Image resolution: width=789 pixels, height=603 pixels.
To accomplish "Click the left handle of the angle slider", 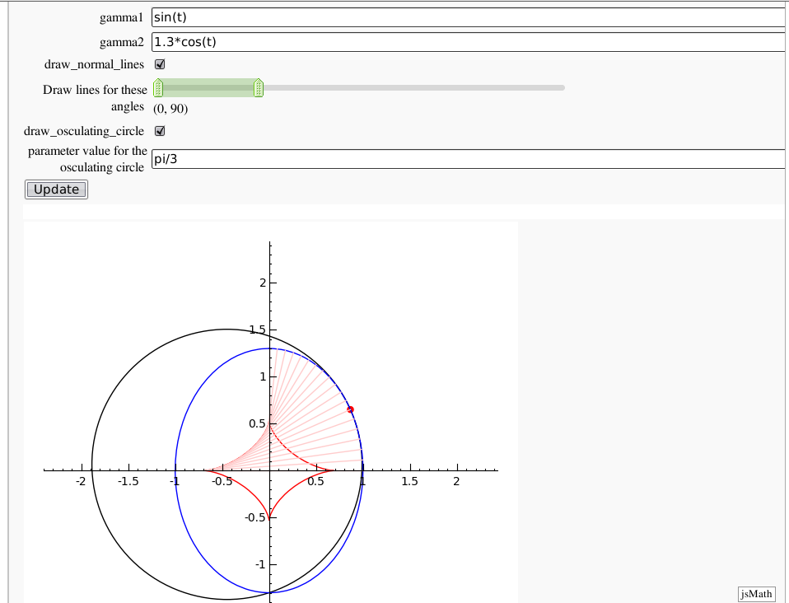I will [x=158, y=87].
